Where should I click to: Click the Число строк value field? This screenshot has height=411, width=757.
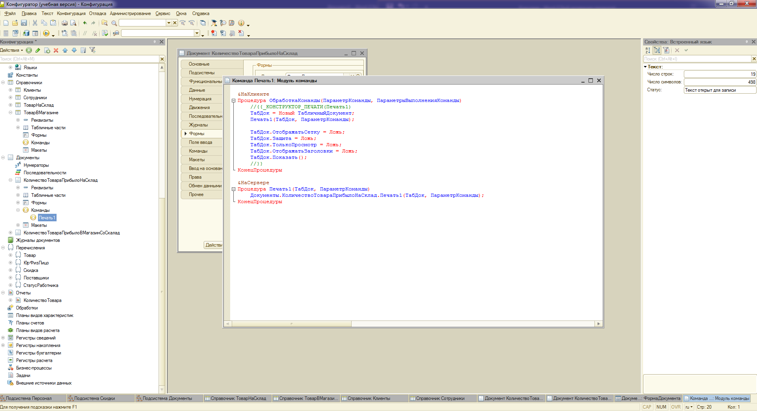(720, 74)
